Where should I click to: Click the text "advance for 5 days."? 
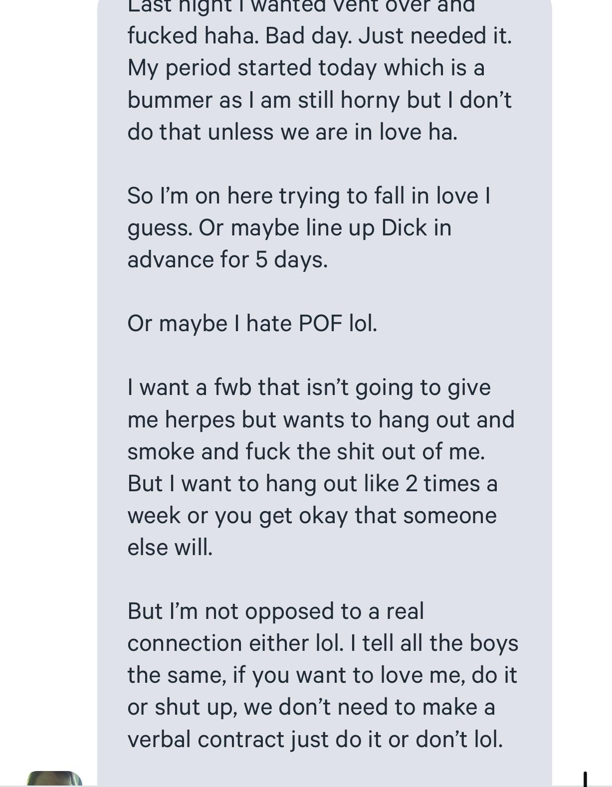pos(227,259)
